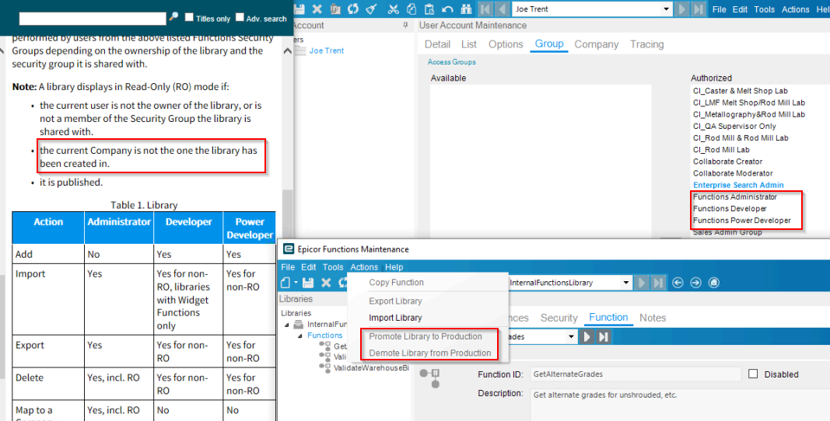Open binoculars search in User Account toolbar
830x421 pixels.
coord(466,9)
